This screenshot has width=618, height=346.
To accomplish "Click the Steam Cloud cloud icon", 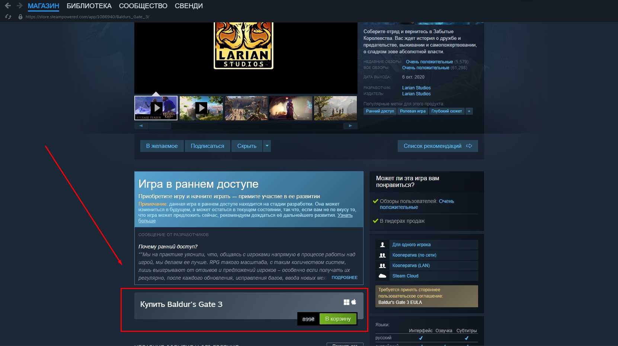I will (x=382, y=276).
